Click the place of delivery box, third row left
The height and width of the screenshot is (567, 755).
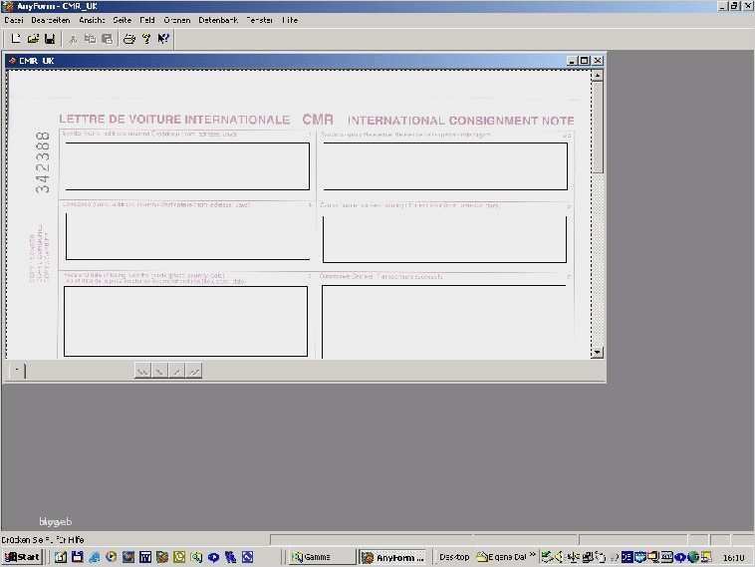click(185, 321)
